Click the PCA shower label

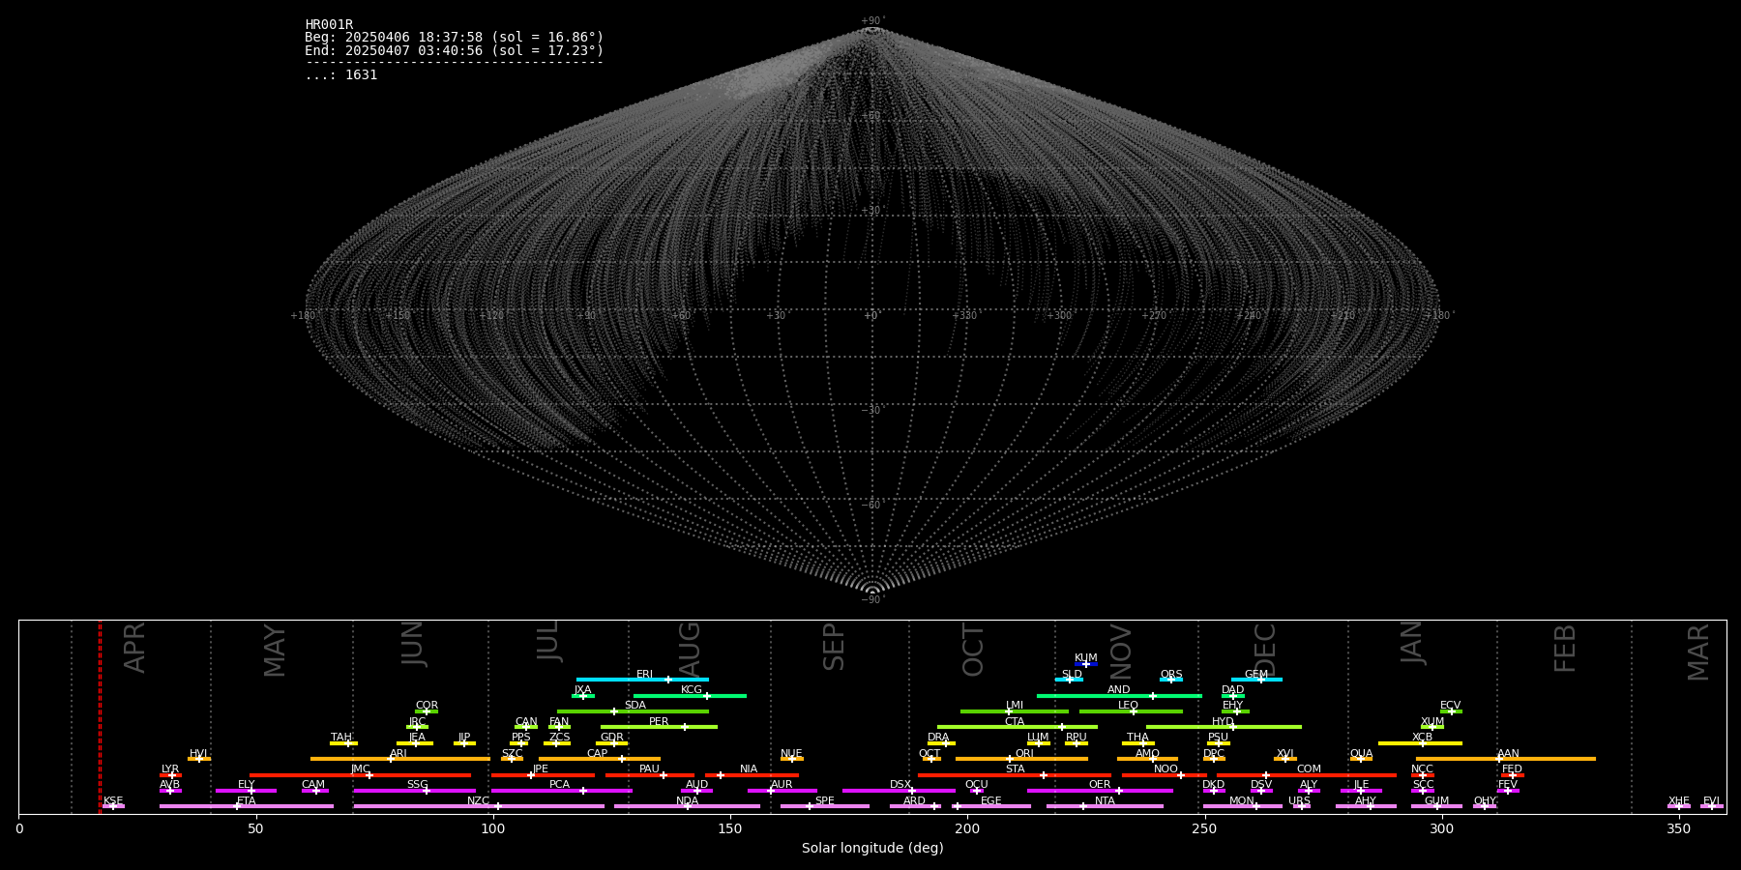[560, 785]
